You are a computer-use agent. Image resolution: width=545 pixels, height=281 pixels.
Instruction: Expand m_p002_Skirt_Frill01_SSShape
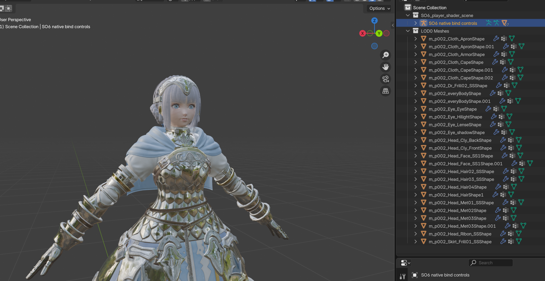tap(416, 241)
